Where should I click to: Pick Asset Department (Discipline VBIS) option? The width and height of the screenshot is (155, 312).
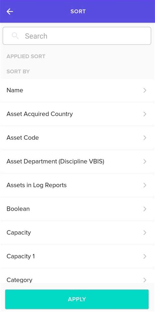(55, 161)
